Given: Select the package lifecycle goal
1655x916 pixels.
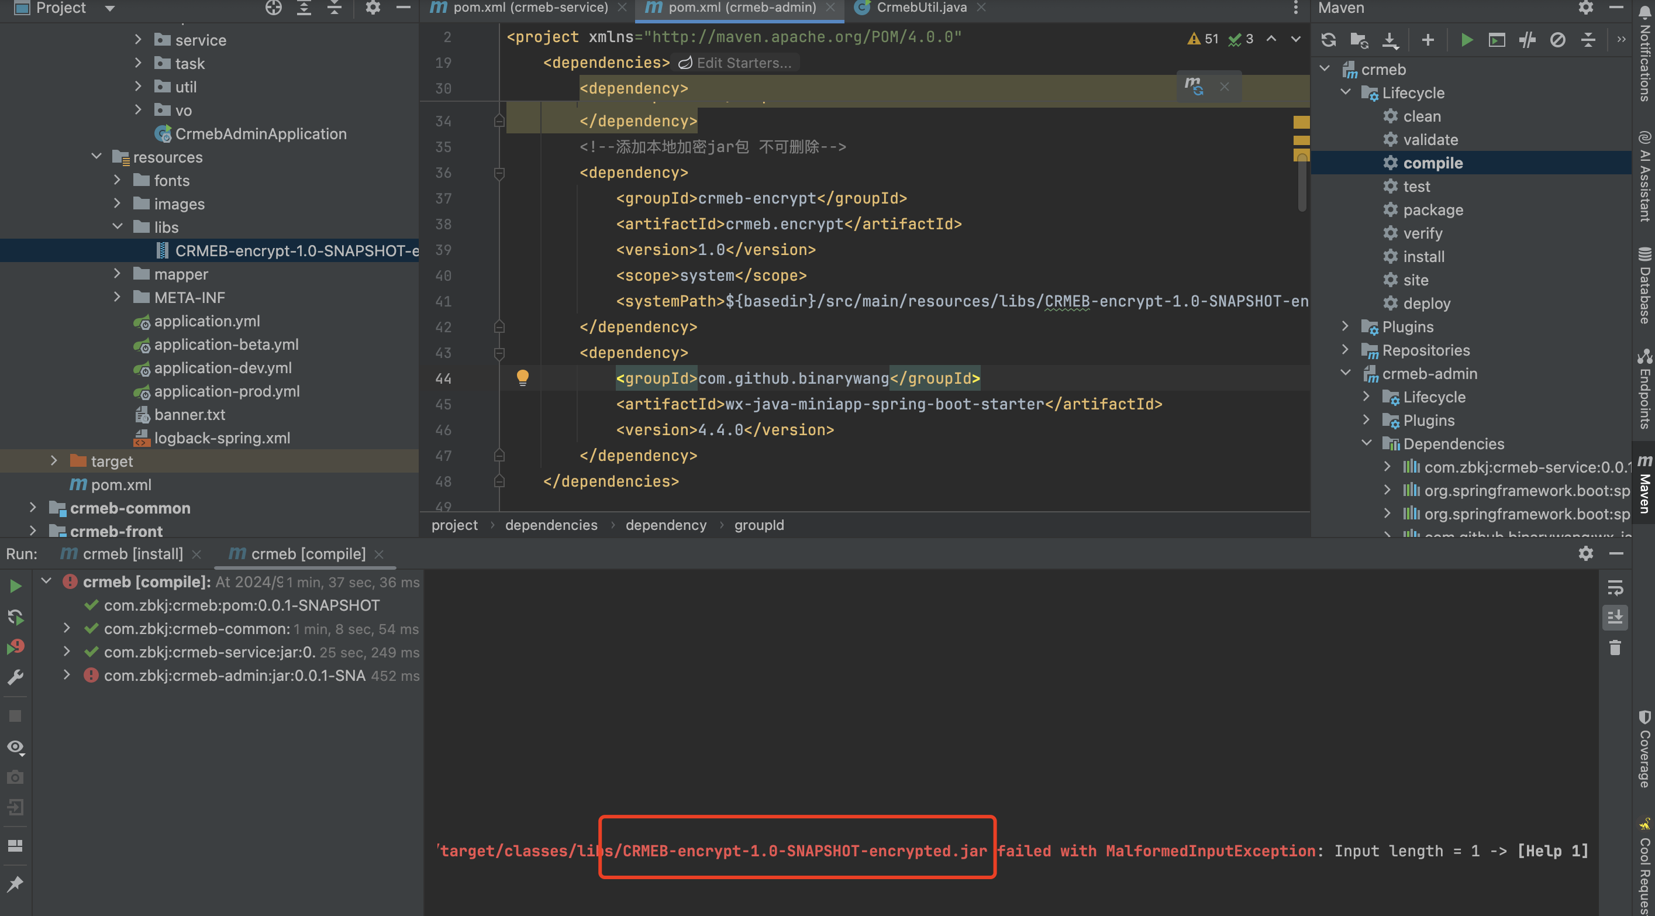Looking at the screenshot, I should point(1433,209).
